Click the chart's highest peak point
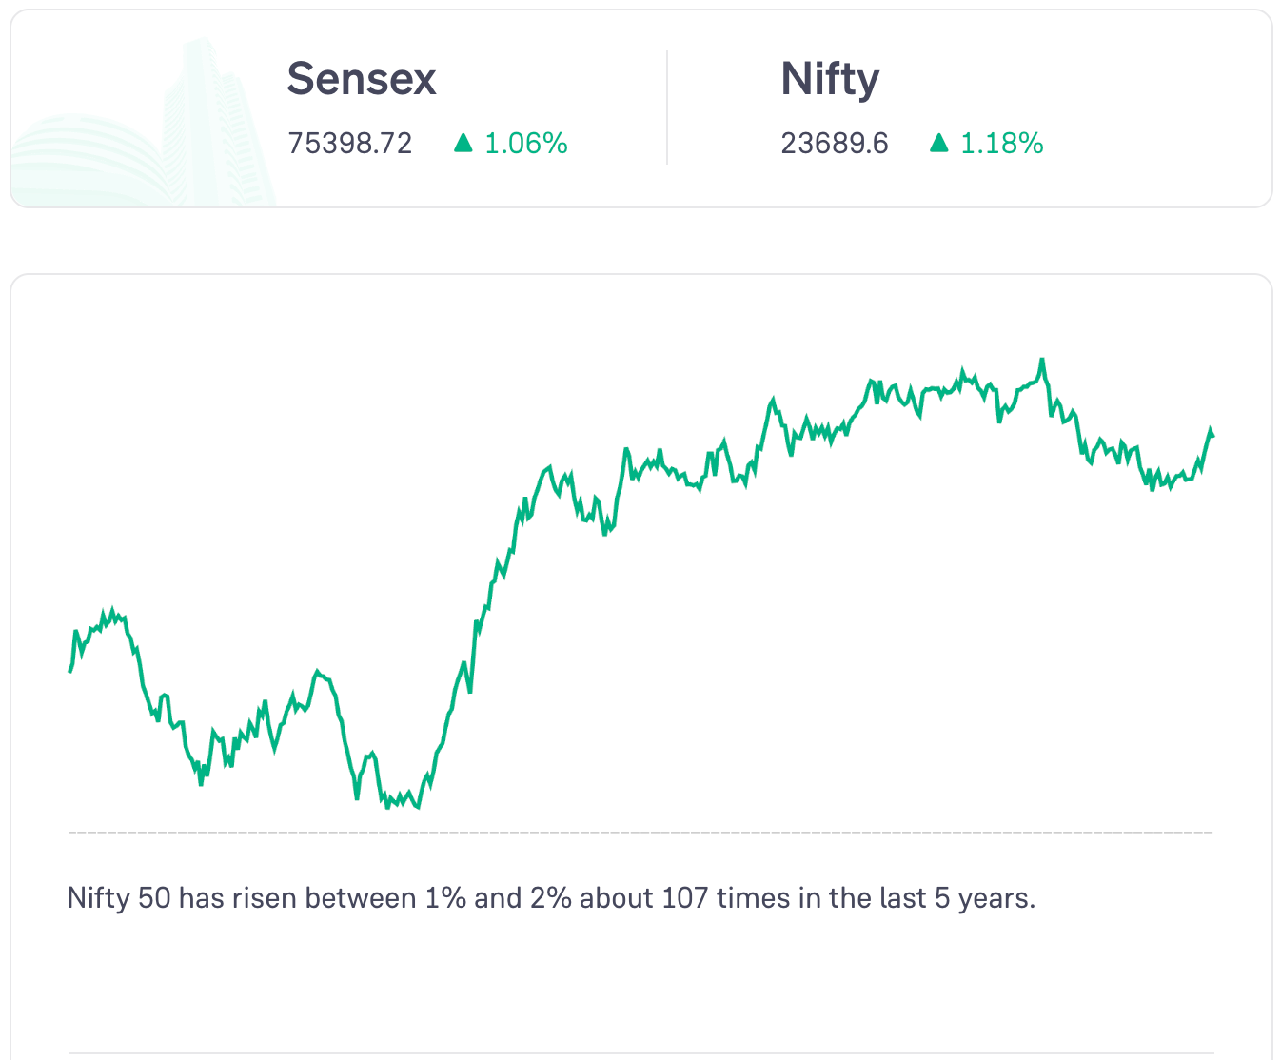The image size is (1281, 1060). pos(1043,360)
